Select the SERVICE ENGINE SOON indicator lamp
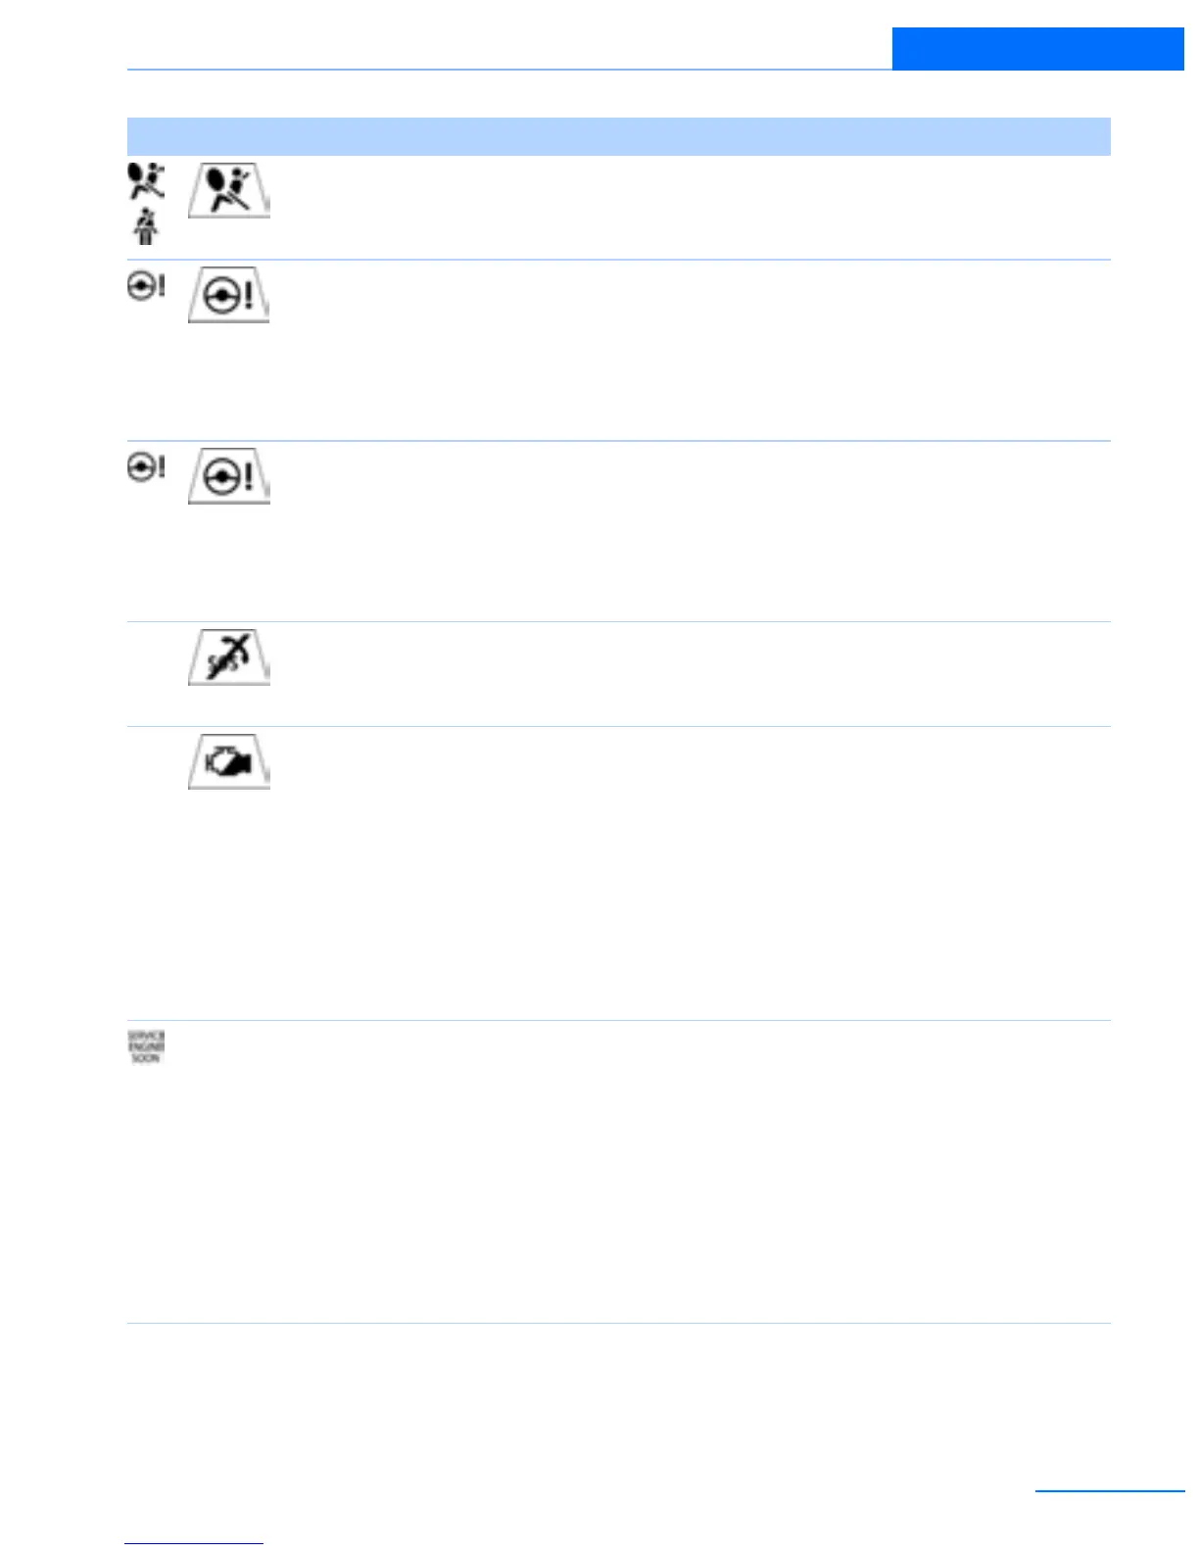The height and width of the screenshot is (1552, 1199). [146, 1047]
